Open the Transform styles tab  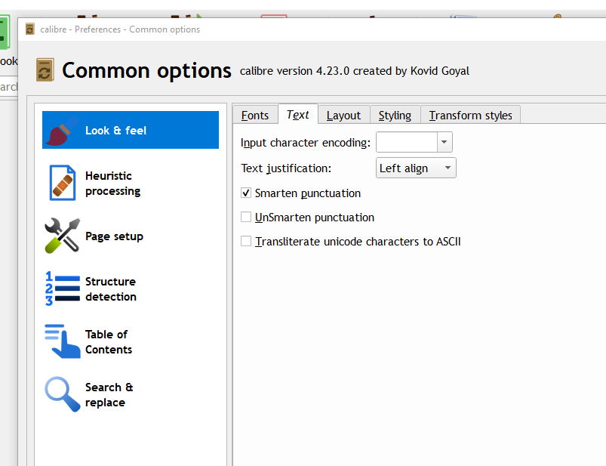tap(470, 116)
